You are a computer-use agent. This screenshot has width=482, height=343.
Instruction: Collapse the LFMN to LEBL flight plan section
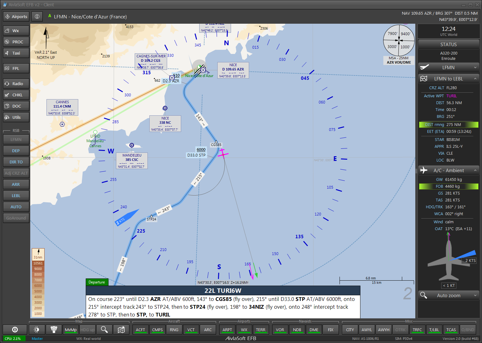475,79
